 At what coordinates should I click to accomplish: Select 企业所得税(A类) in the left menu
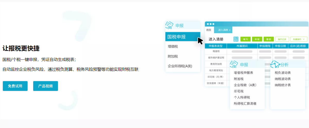tap(180, 66)
